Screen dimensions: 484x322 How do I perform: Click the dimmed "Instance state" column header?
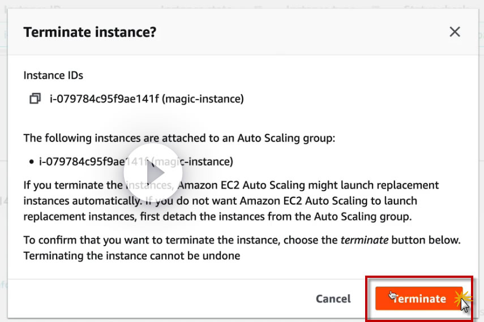pyautogui.click(x=195, y=7)
